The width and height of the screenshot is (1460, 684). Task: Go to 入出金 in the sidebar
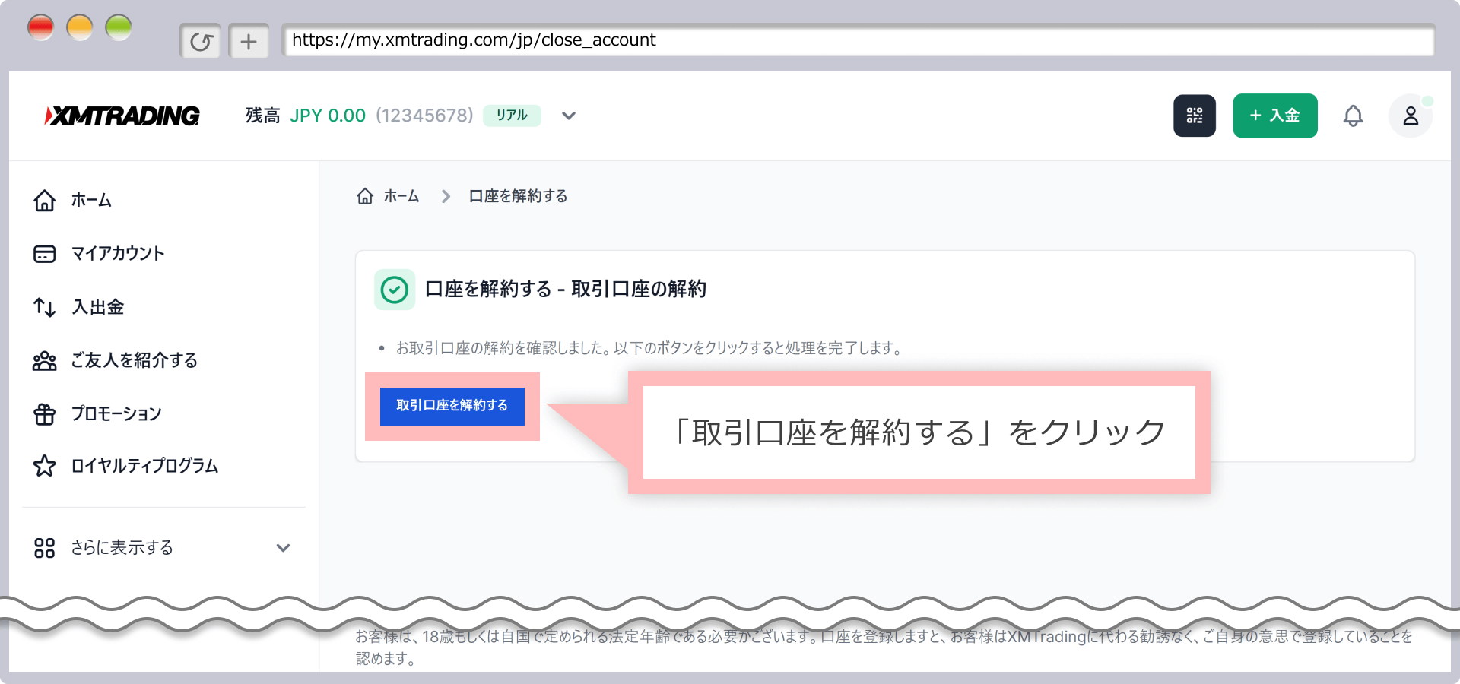point(97,307)
